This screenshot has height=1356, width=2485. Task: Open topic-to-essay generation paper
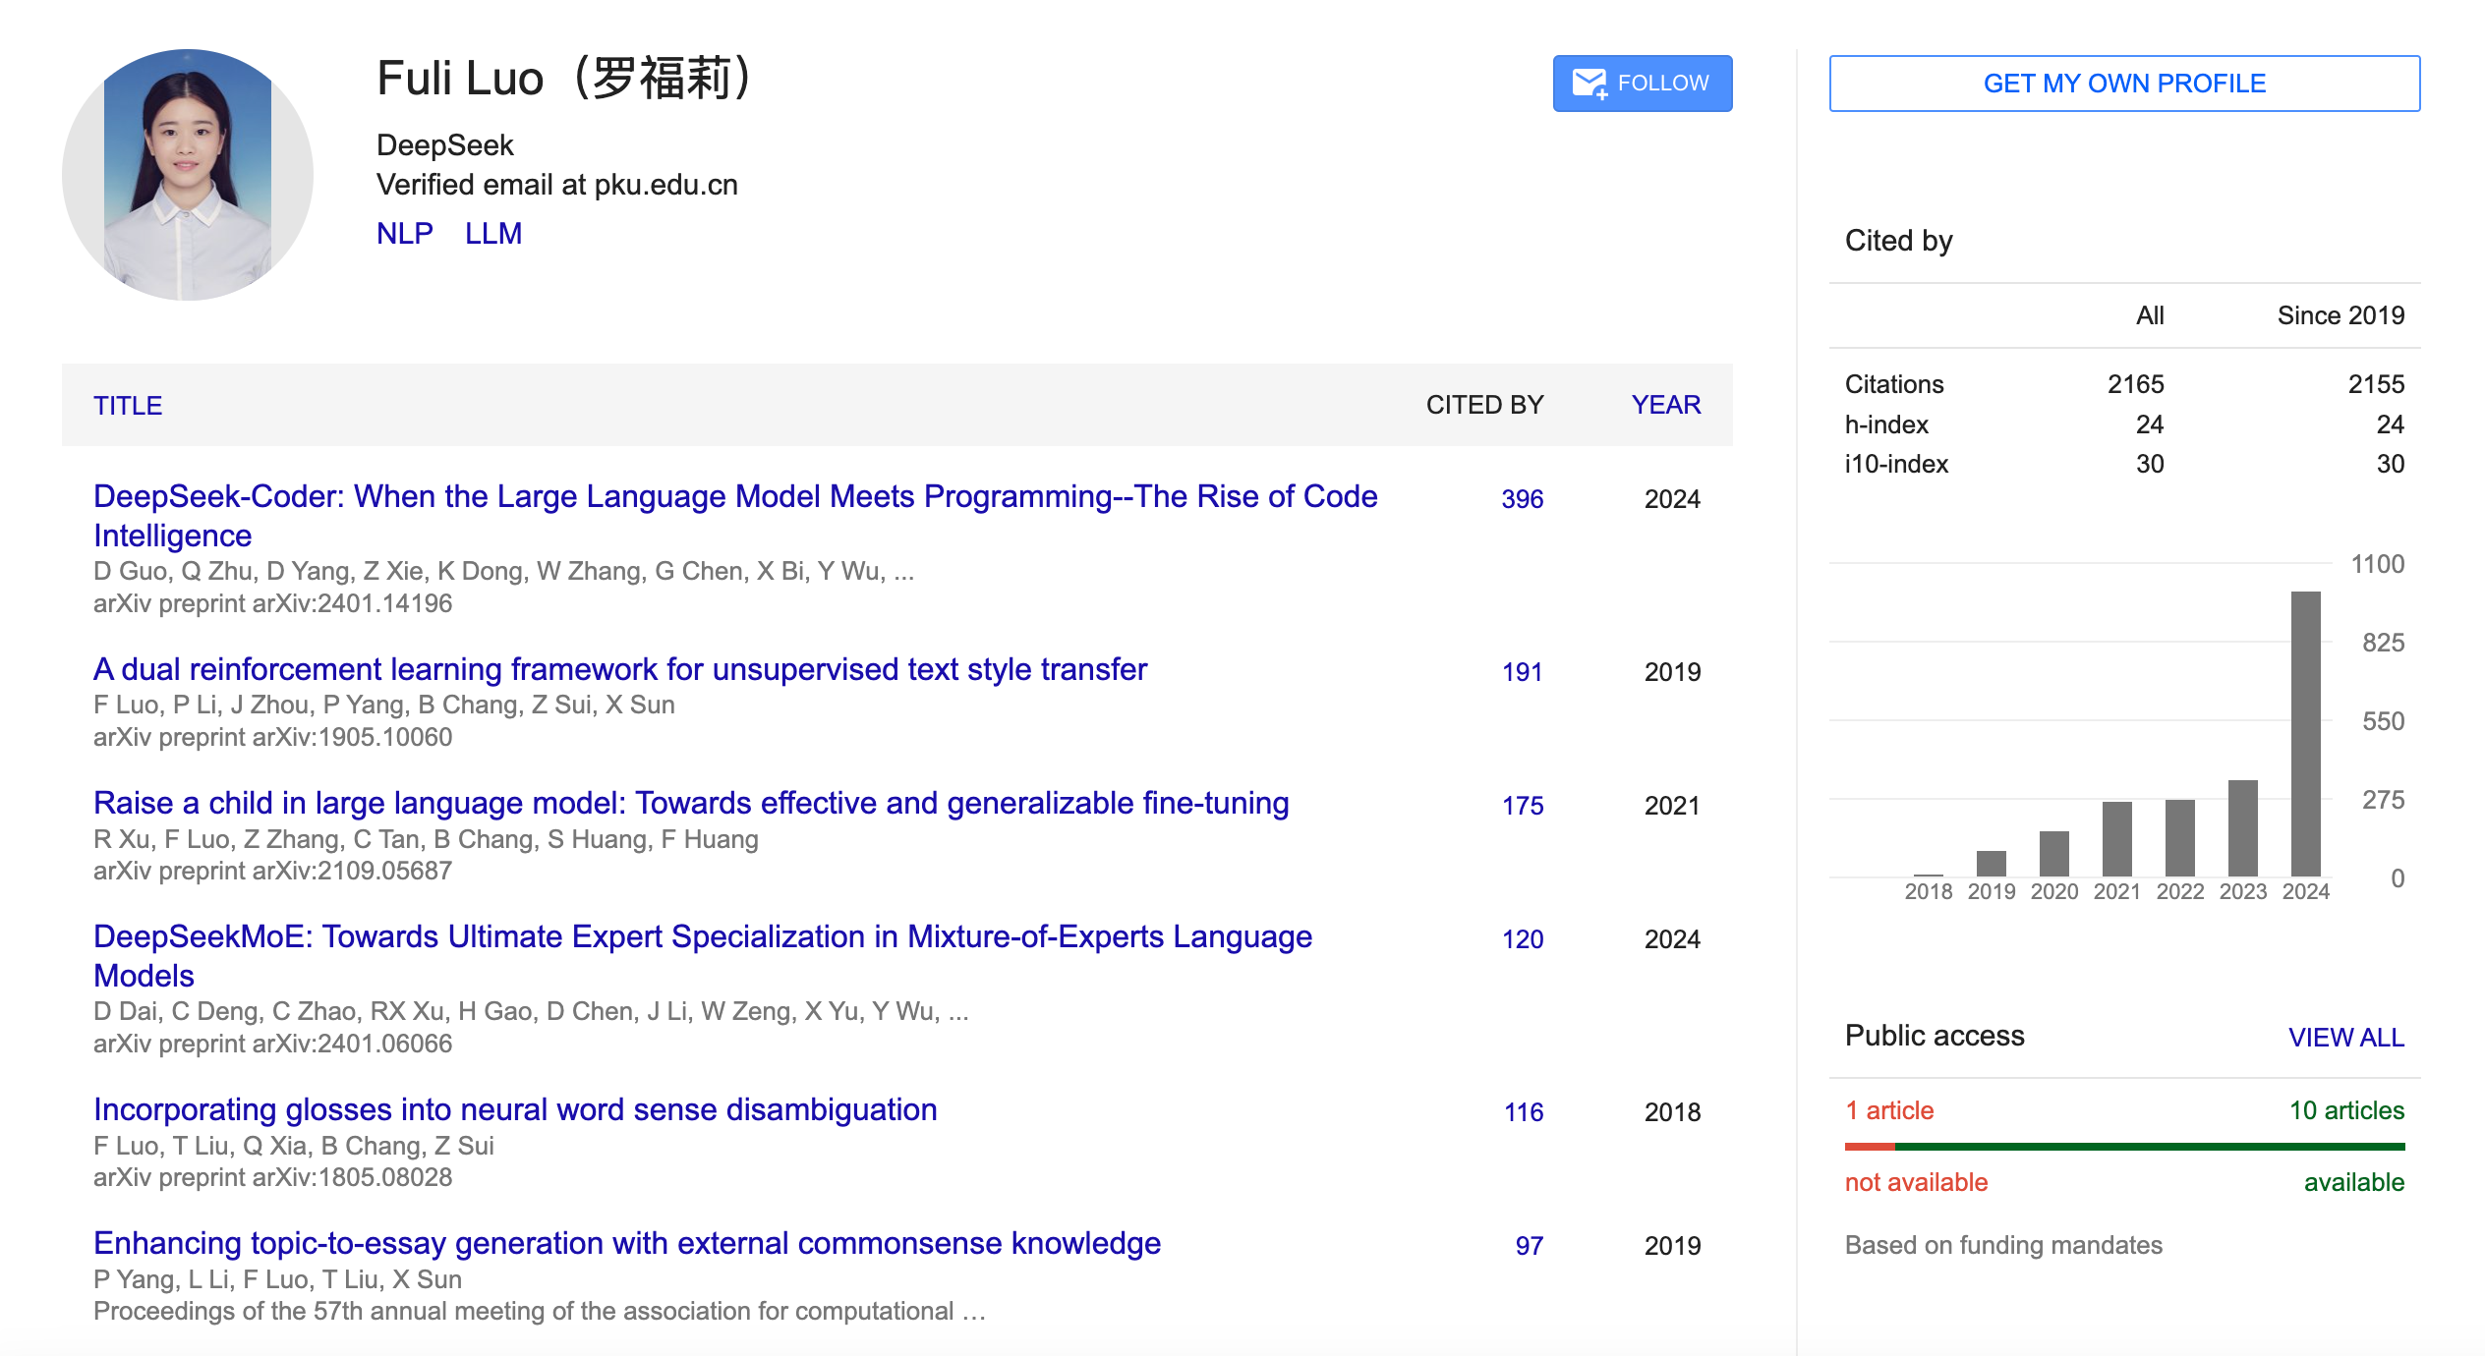pyautogui.click(x=627, y=1243)
